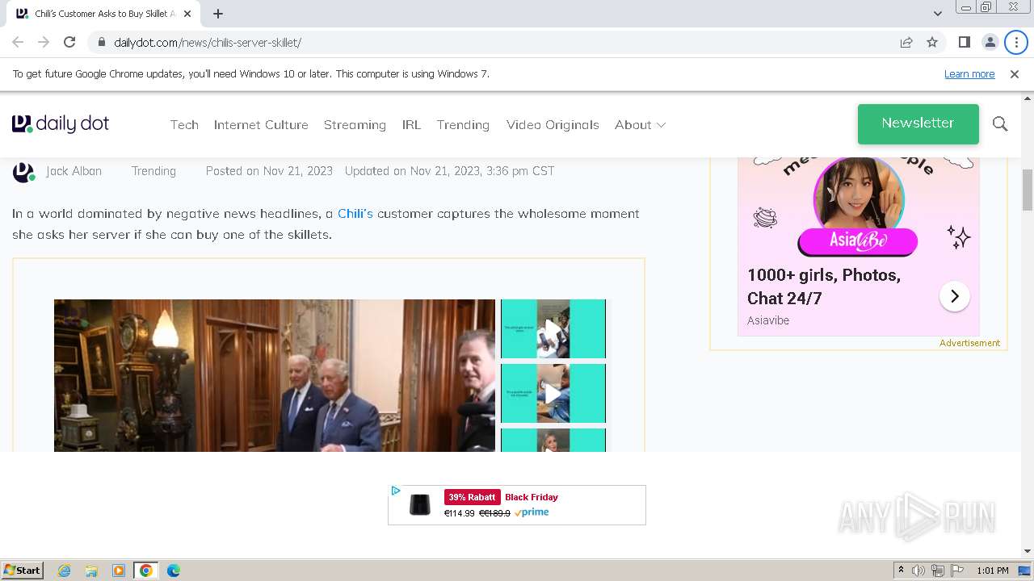The width and height of the screenshot is (1034, 581).
Task: Open File Explorer from the taskbar
Action: (x=91, y=571)
